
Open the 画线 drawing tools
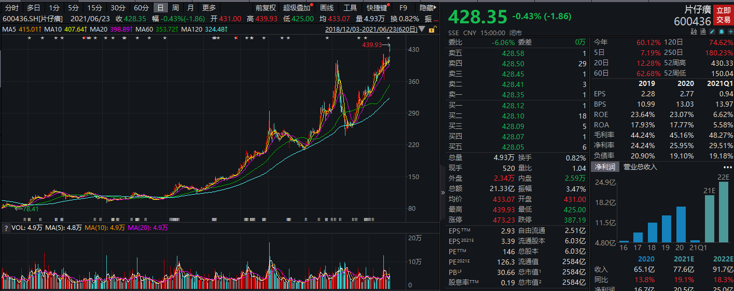[327, 8]
